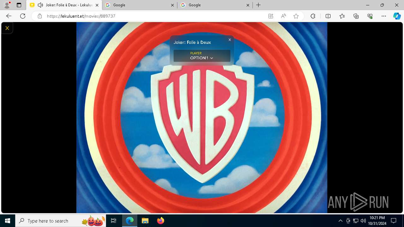
Task: Close the second Google tab
Action: pyautogui.click(x=248, y=5)
